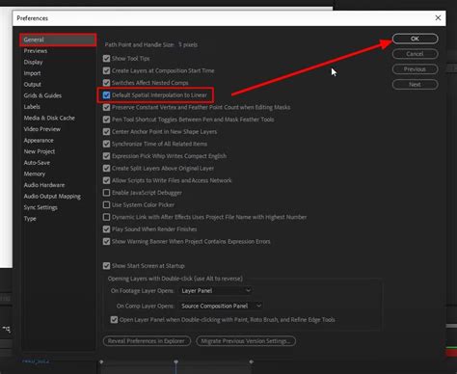Open the Output preferences category
This screenshot has width=457, height=374.
click(33, 85)
